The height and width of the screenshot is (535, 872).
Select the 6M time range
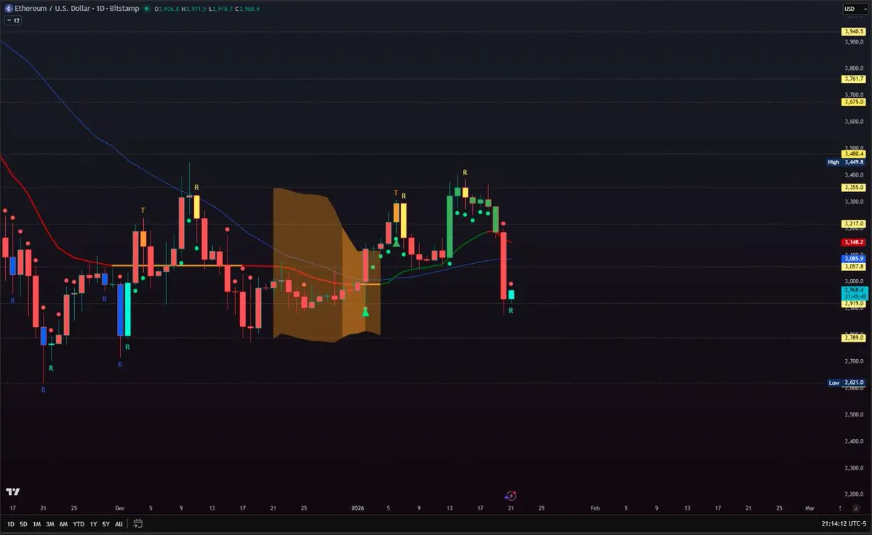[63, 523]
